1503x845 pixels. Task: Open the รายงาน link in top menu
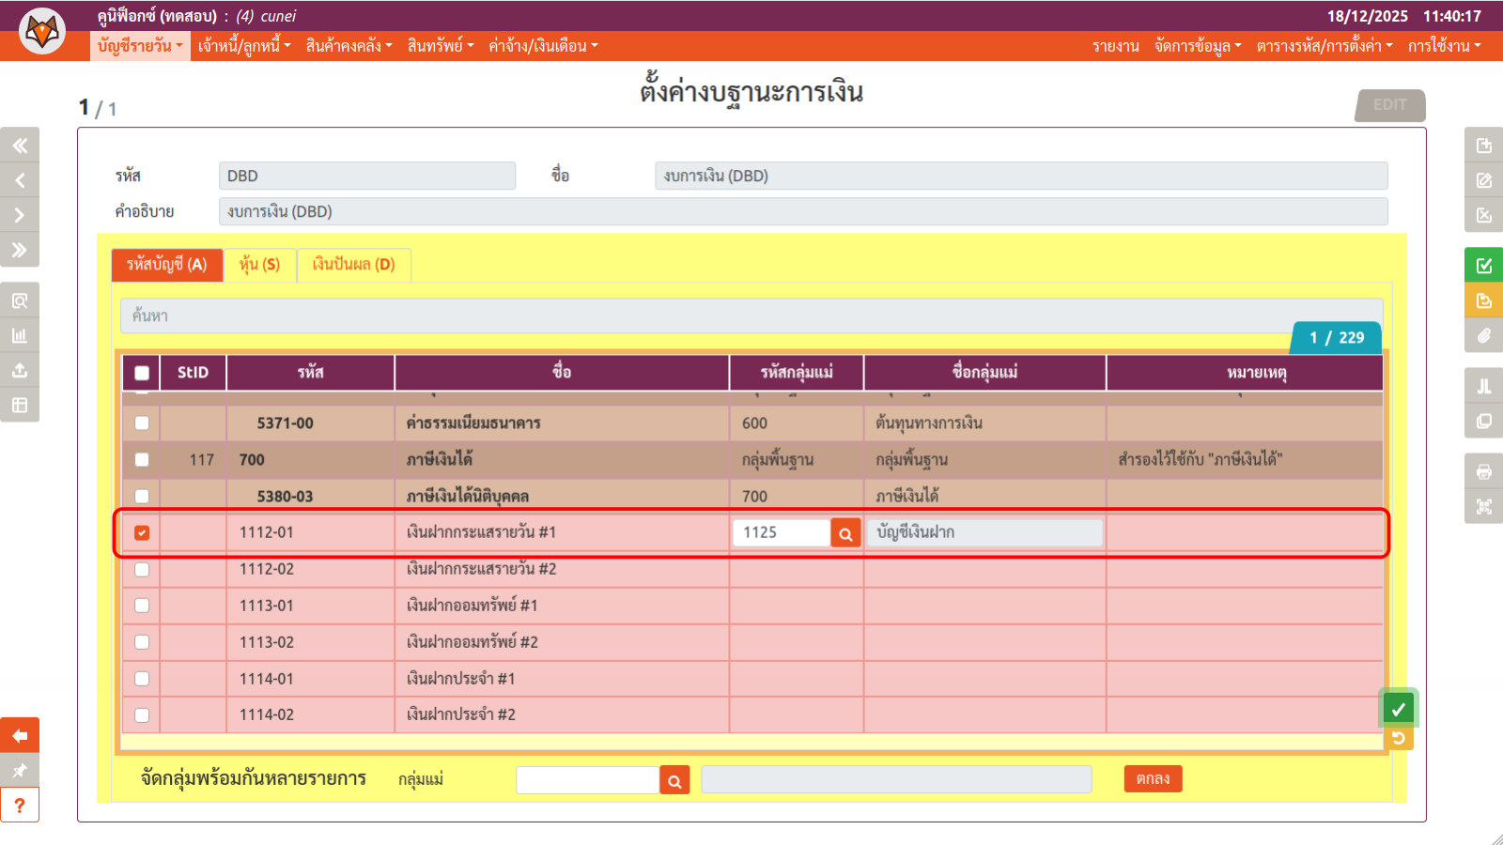[1115, 46]
